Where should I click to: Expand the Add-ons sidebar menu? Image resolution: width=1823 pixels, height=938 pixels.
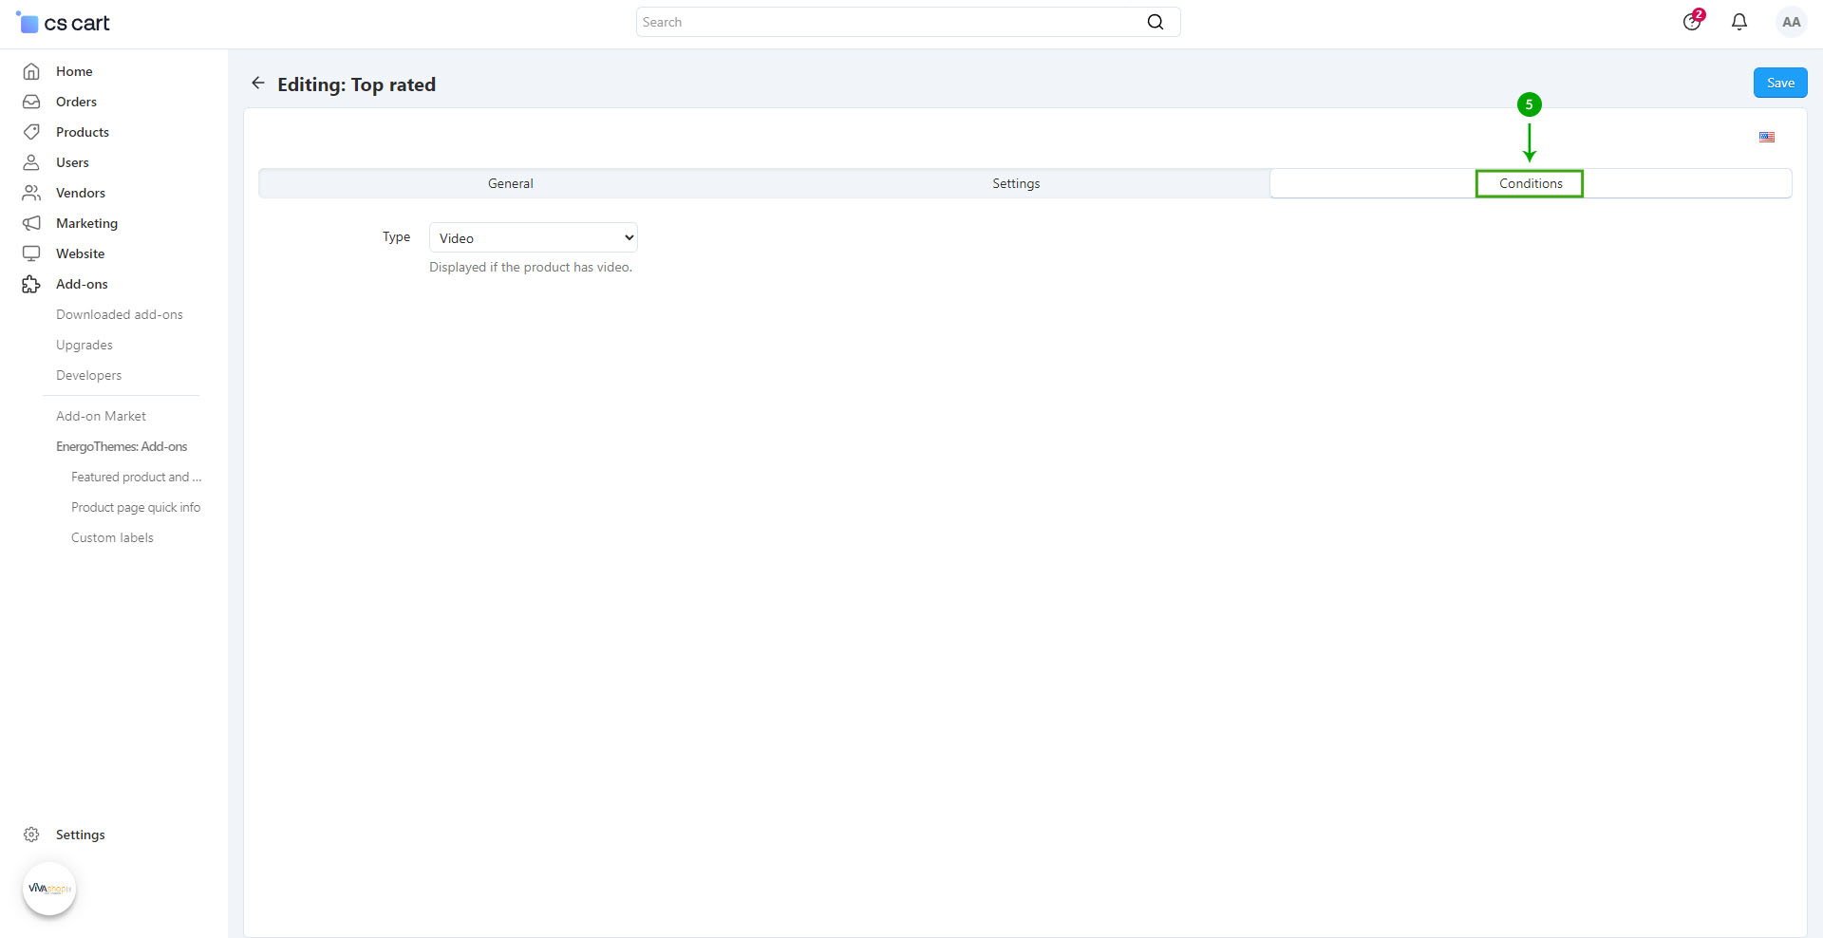point(82,284)
